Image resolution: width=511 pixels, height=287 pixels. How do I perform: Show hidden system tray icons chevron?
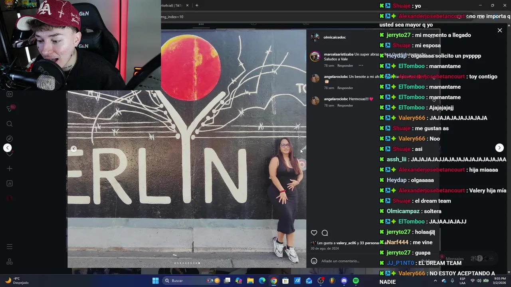435,281
